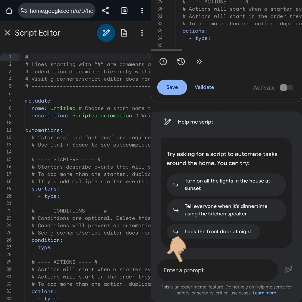Open the tab switcher showing 10 tabs

pyautogui.click(x=124, y=11)
